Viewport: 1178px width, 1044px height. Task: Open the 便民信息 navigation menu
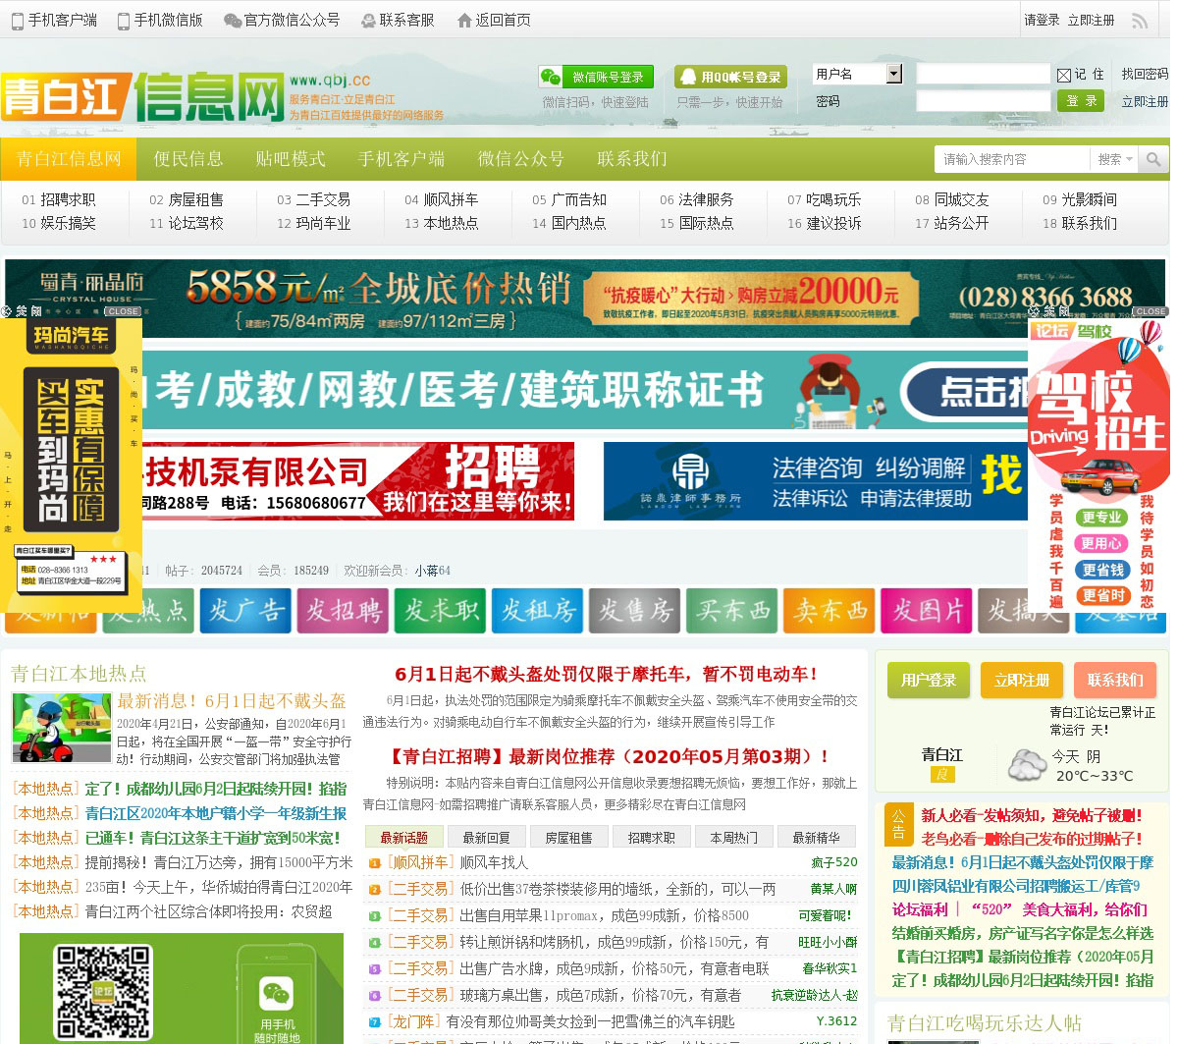click(x=188, y=159)
